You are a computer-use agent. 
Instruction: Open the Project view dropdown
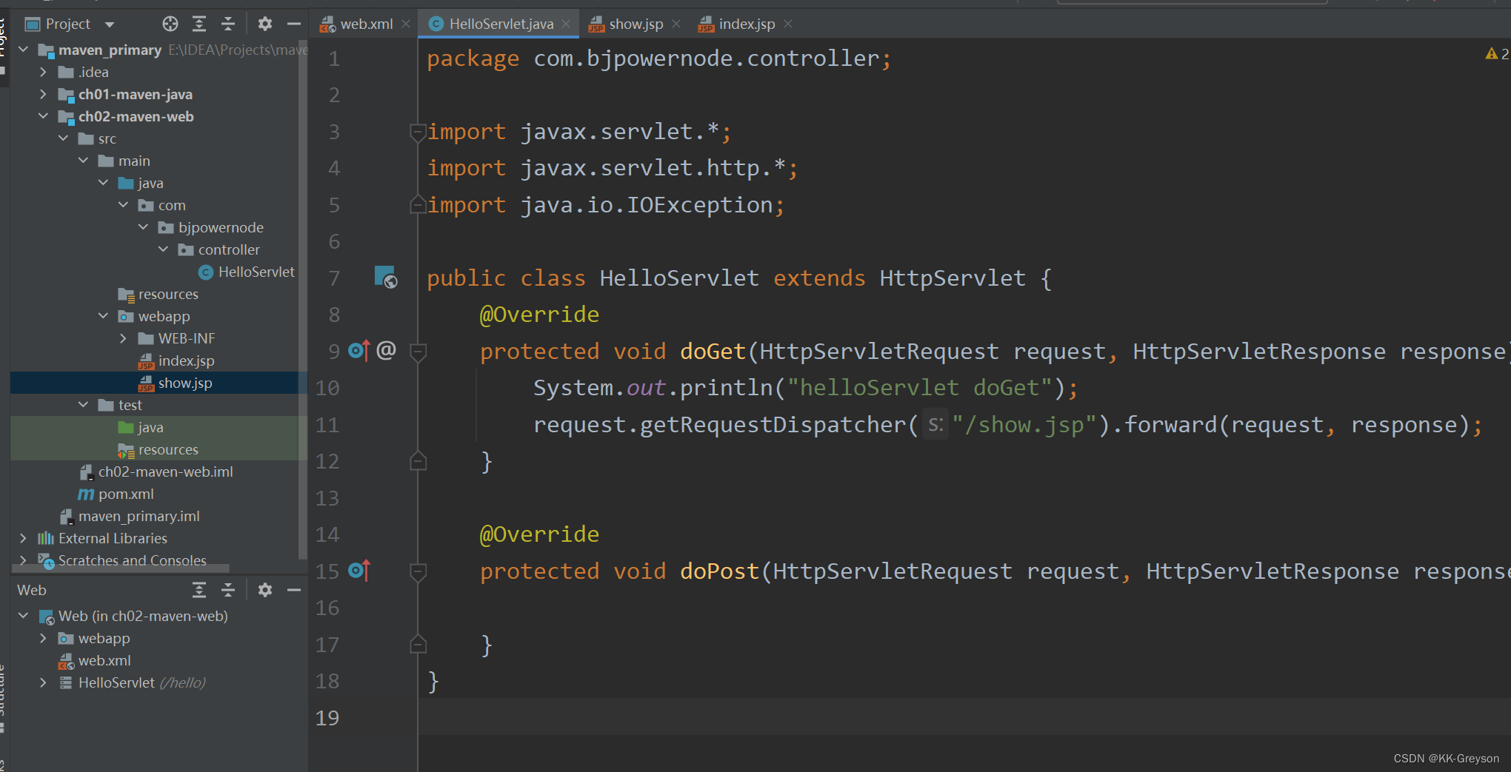[110, 24]
